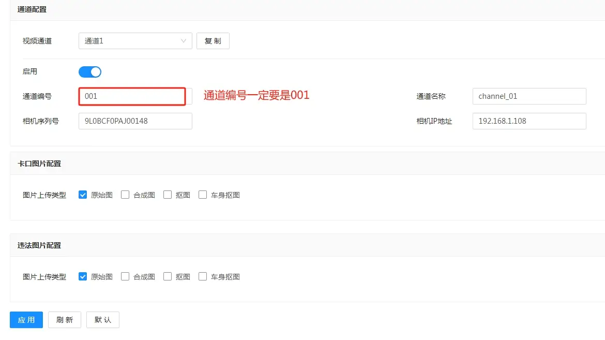
Task: Click the chevron arrow in 通道1 selector
Action: [184, 41]
